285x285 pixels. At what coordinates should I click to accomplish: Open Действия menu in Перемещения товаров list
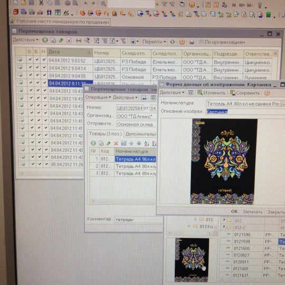[25, 40]
